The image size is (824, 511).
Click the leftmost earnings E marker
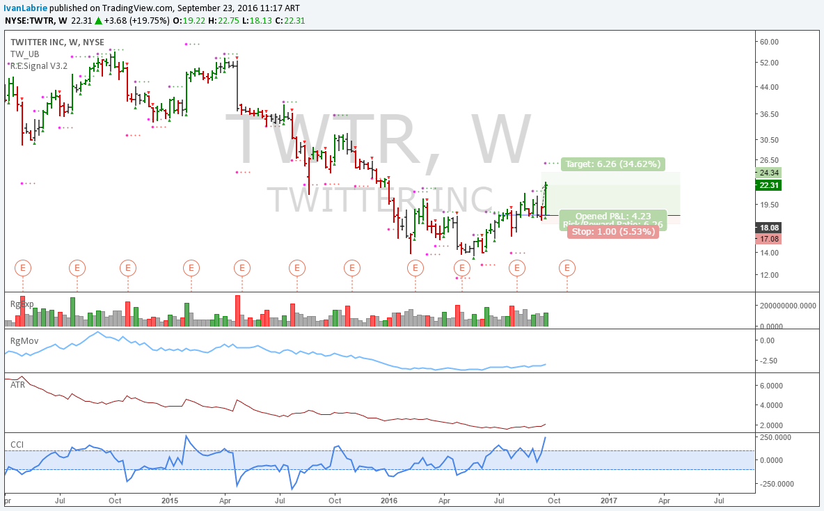[22, 268]
